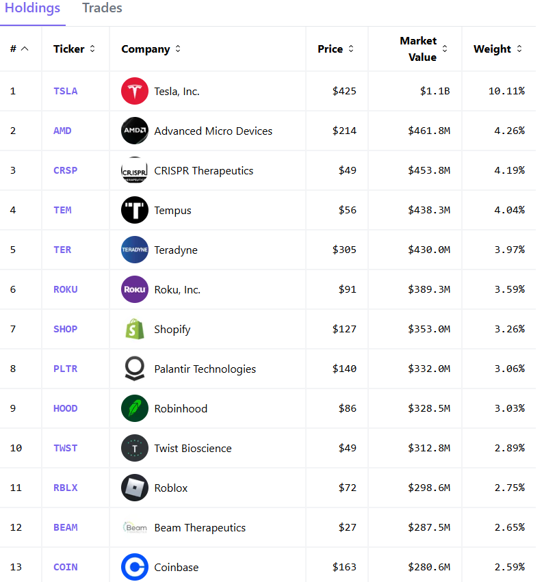Sort holdings by Ticker column
Screen dimensions: 544x582
click(75, 49)
